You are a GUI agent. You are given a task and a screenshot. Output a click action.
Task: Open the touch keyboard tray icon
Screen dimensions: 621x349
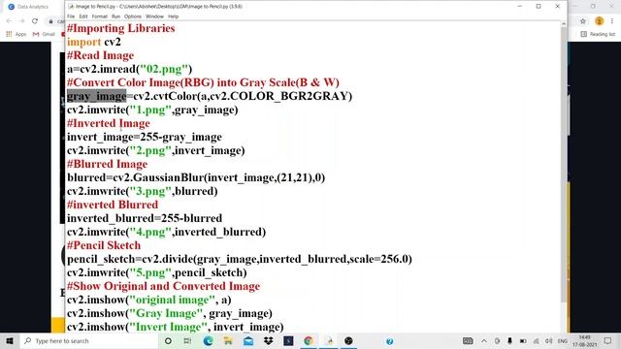pyautogui.click(x=468, y=340)
